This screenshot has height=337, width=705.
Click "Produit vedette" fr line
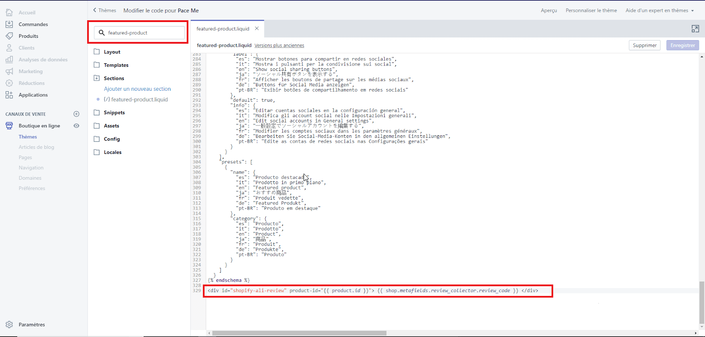coord(270,198)
